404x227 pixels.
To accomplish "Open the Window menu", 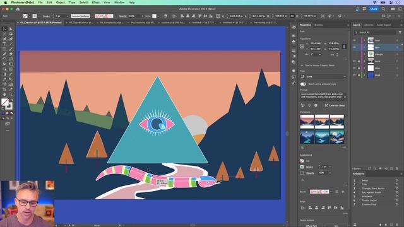I will click(119, 3).
